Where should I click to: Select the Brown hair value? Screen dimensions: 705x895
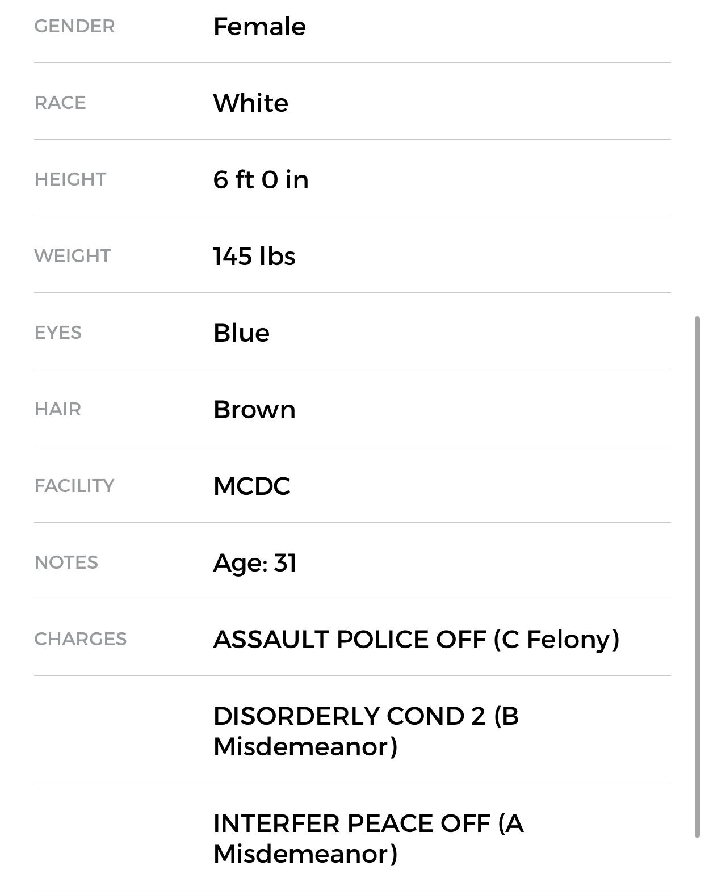254,410
